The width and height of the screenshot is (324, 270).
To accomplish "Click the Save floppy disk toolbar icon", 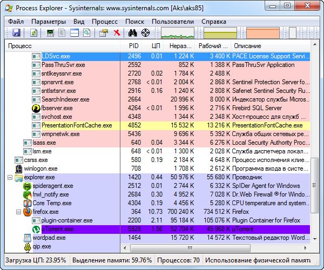I will pyautogui.click(x=16, y=33).
